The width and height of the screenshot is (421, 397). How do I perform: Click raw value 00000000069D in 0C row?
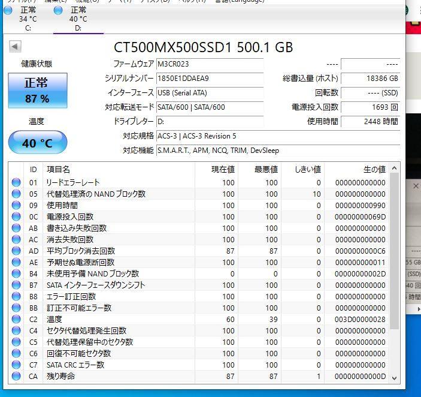[x=360, y=216]
